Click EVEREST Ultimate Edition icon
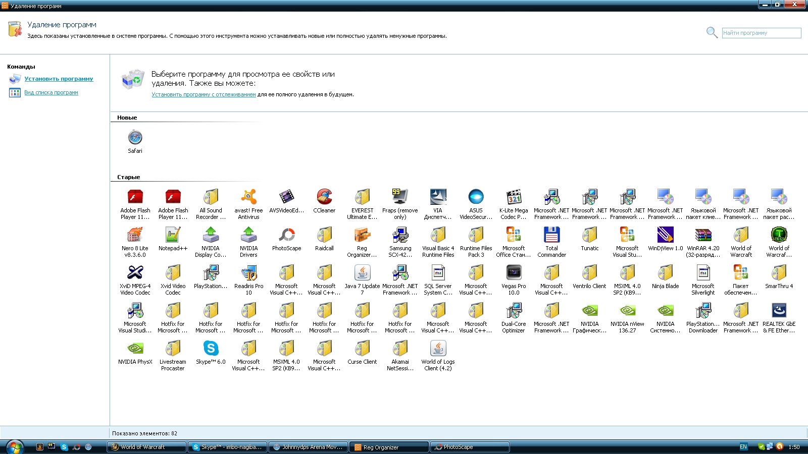Image resolution: width=808 pixels, height=454 pixels. pos(362,197)
